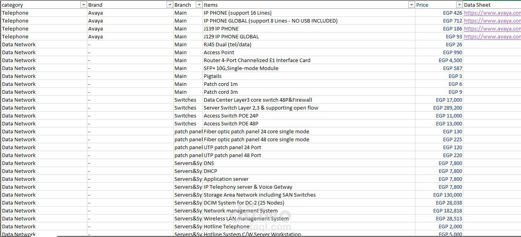The height and width of the screenshot is (237, 521).
Task: Select price cell 'EGP 289,200'
Action: tap(439, 108)
